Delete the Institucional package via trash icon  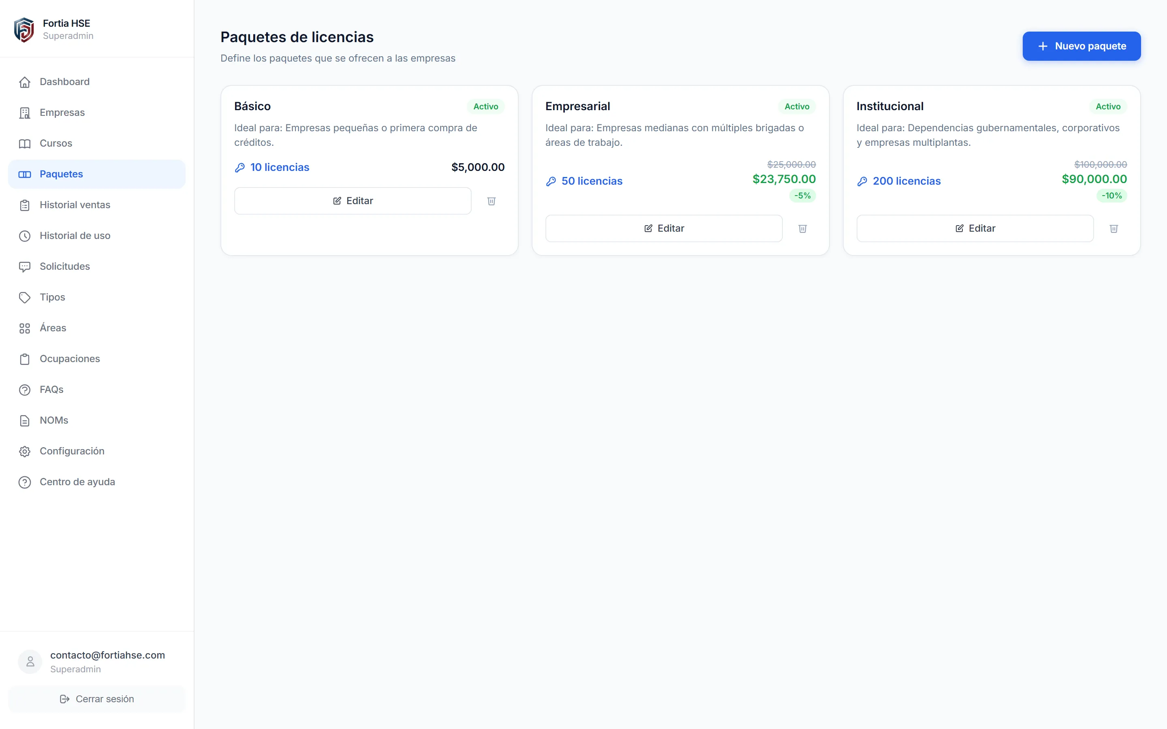[1114, 228]
